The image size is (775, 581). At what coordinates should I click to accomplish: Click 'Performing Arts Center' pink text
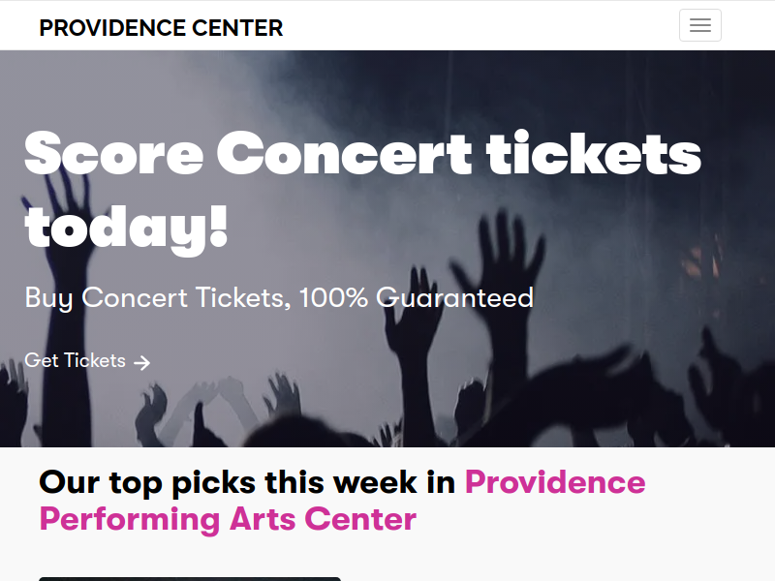(x=228, y=520)
